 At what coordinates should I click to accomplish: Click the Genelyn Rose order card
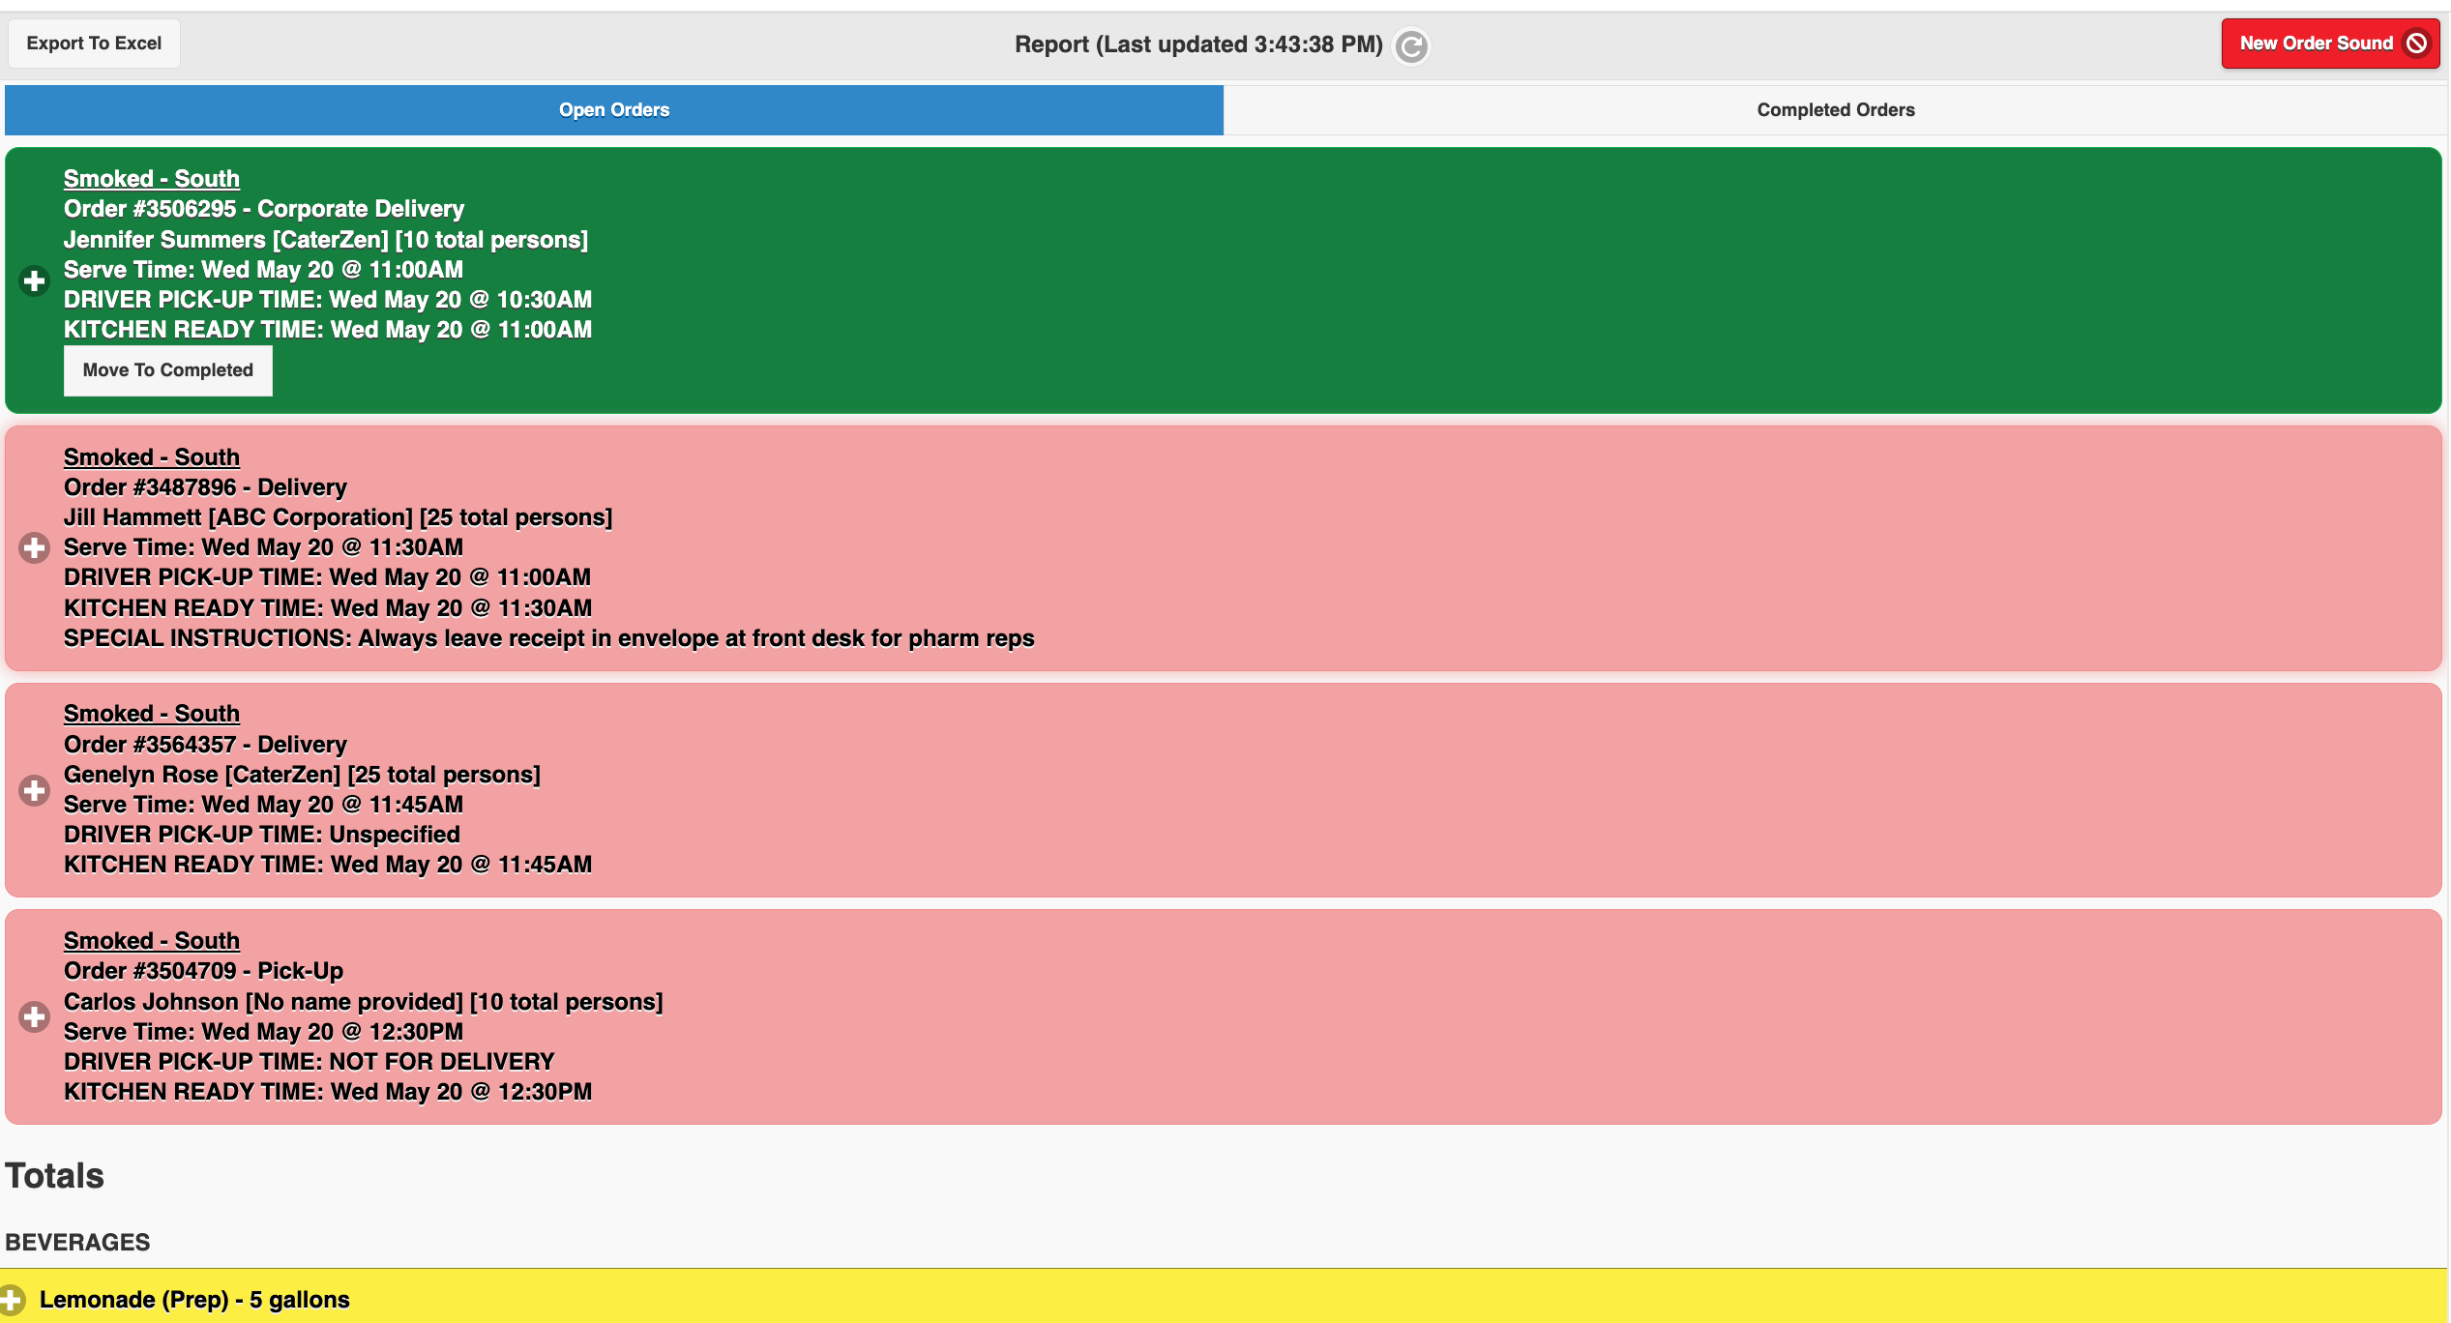click(x=1224, y=790)
